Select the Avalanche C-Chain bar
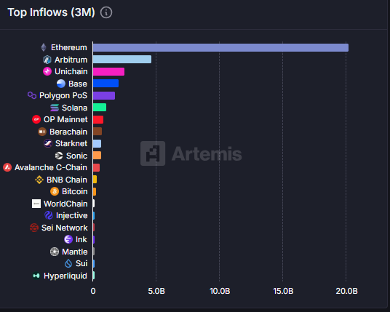390x312 pixels. [96, 167]
